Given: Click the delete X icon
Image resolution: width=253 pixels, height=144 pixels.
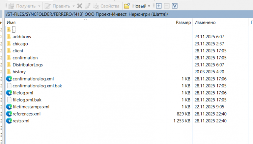Looking at the screenshot, I should click(79, 6).
